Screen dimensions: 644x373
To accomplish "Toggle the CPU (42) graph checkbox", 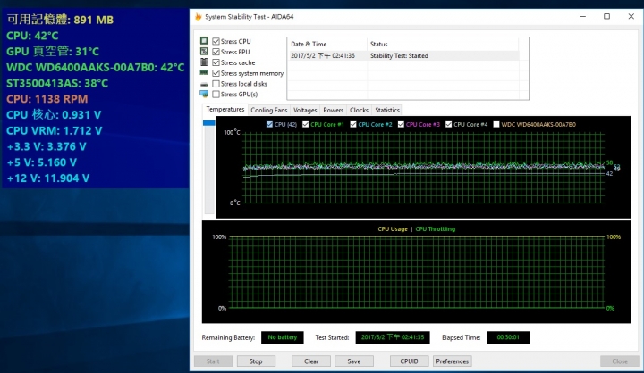I will point(269,124).
